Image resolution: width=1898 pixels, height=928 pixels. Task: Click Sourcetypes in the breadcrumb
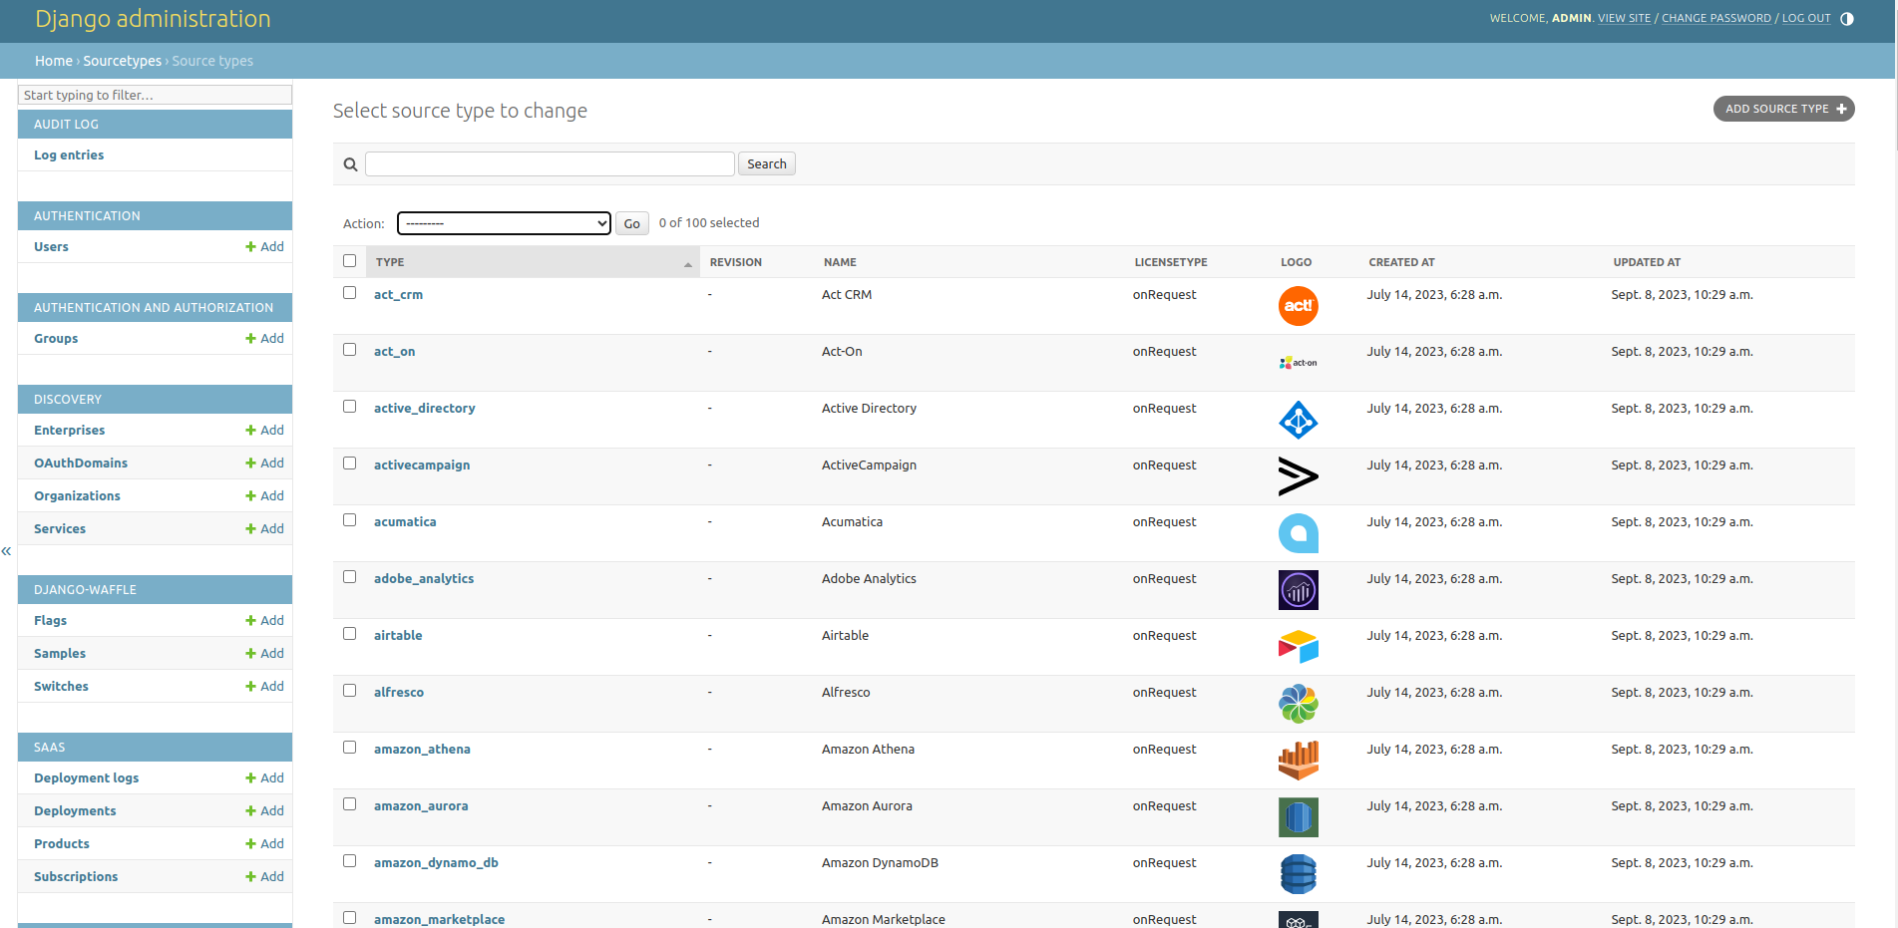122,61
